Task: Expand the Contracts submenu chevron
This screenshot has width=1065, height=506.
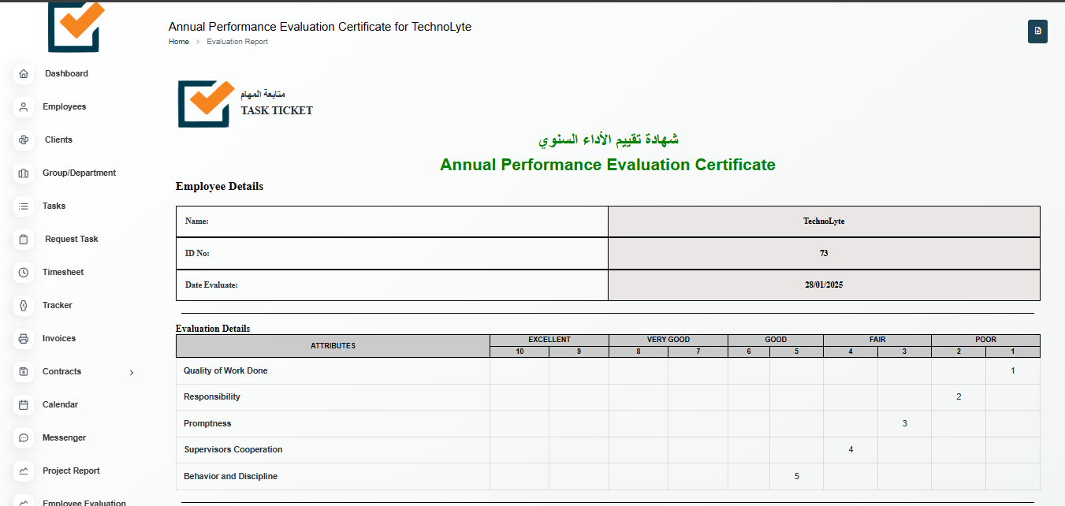Action: (132, 373)
